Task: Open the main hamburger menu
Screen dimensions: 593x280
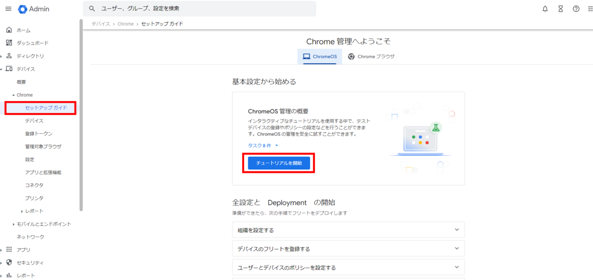Action: click(8, 9)
